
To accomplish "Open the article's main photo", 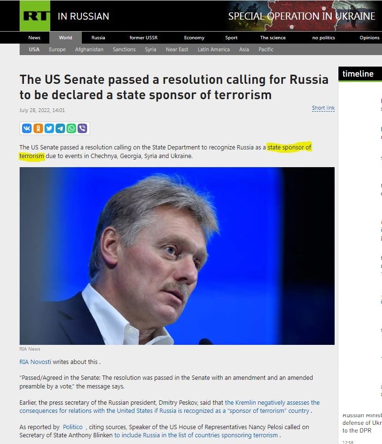I will click(x=177, y=256).
